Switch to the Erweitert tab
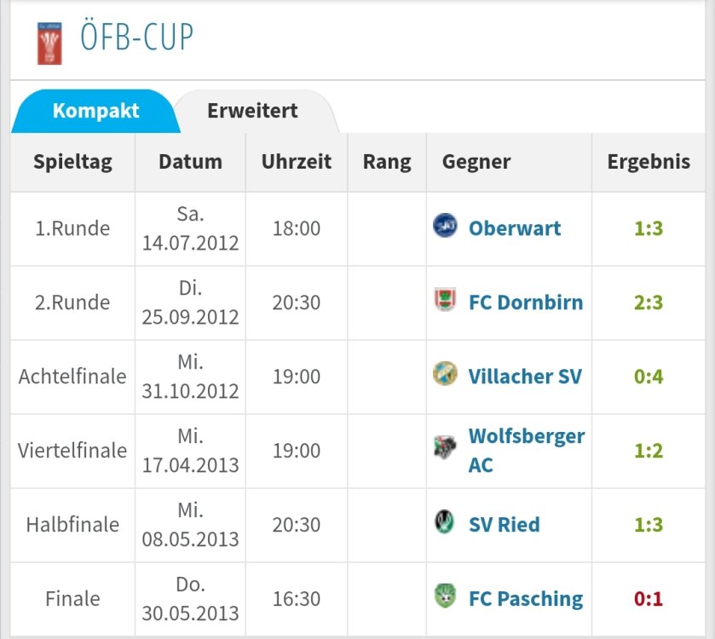The height and width of the screenshot is (639, 715). pos(252,111)
